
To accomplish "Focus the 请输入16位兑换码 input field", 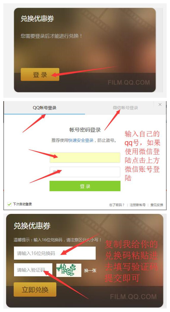I will coord(55,253).
